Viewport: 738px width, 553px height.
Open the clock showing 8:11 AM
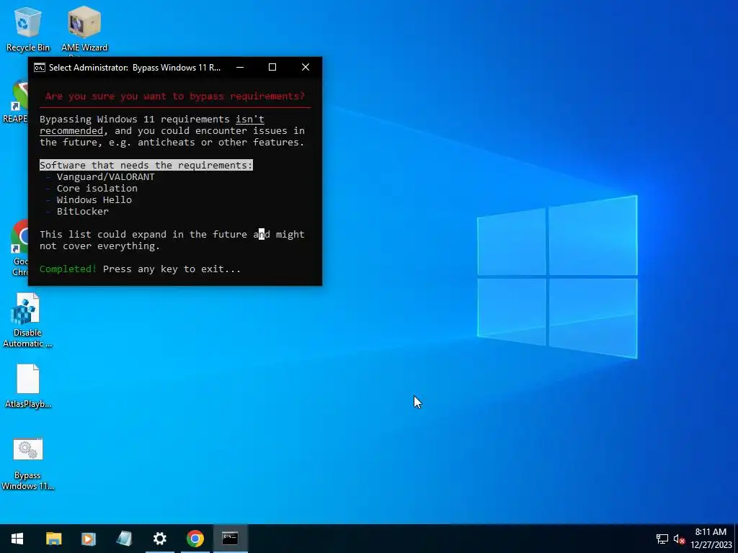click(711, 539)
